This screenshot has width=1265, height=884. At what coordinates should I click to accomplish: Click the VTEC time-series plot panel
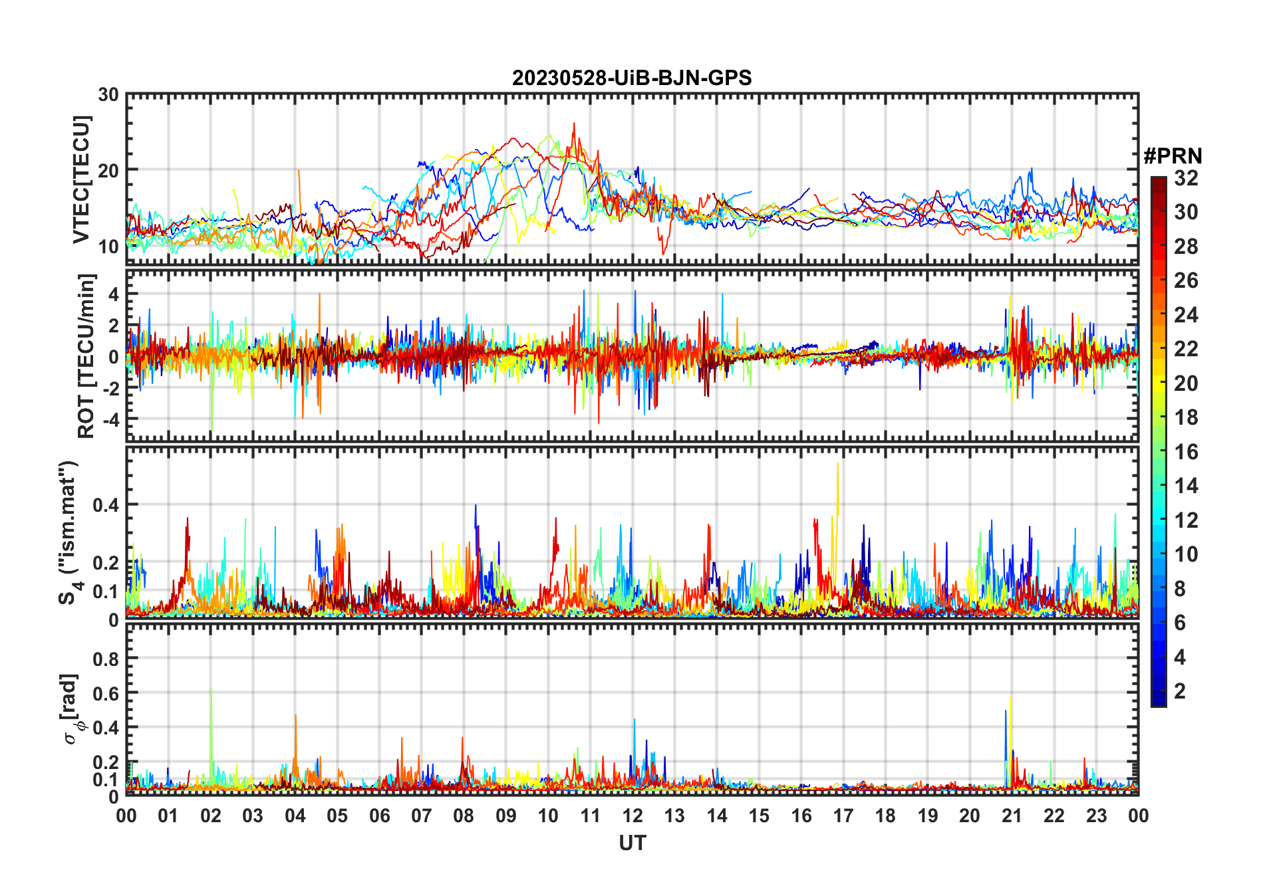(632, 179)
